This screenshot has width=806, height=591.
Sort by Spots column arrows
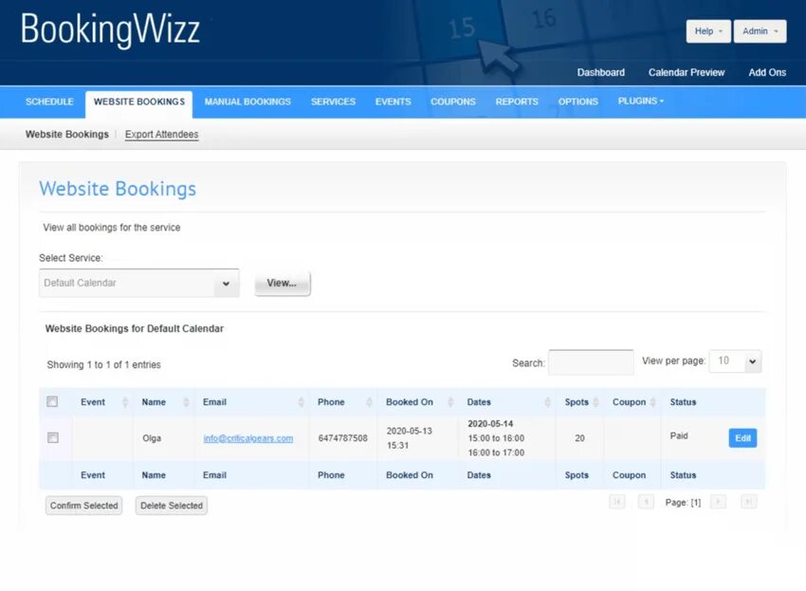(x=595, y=402)
